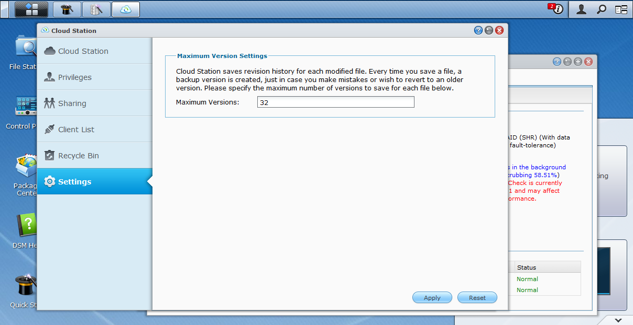Viewport: 633px width, 325px height.
Task: Open the Recycle Bin section
Action: [95, 155]
